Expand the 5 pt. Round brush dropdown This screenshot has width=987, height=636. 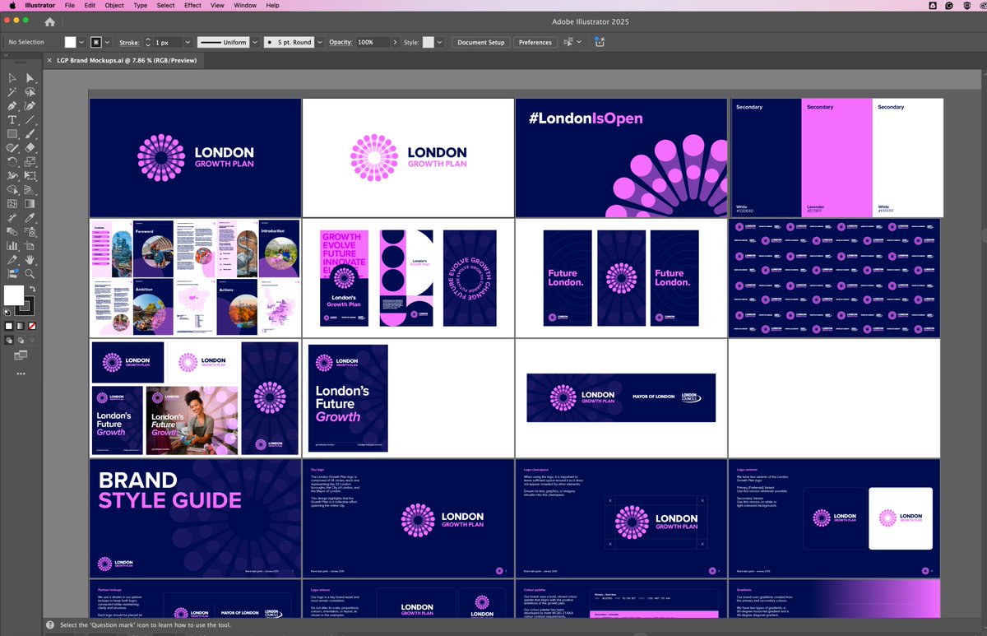pyautogui.click(x=319, y=42)
